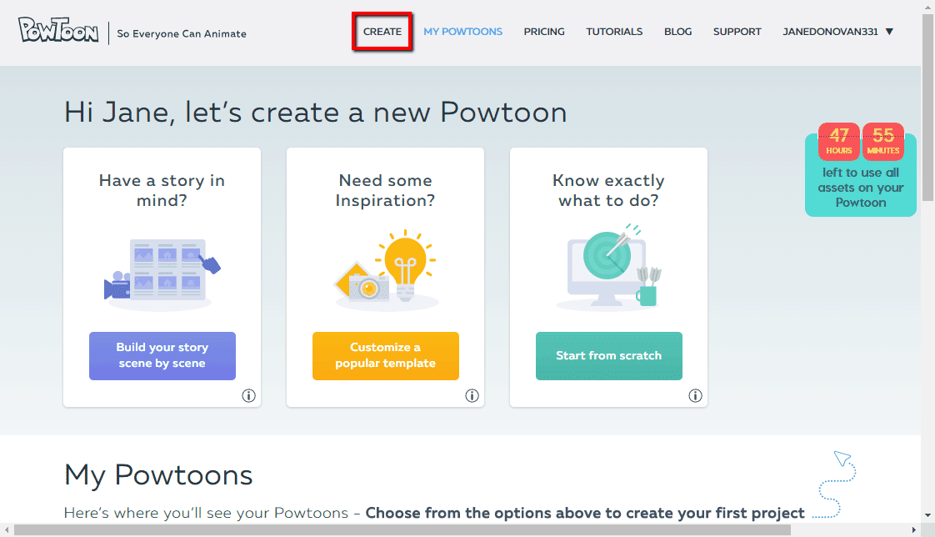Click the scroll right arrow
Viewport: 935px width, 537px height.
[x=913, y=529]
